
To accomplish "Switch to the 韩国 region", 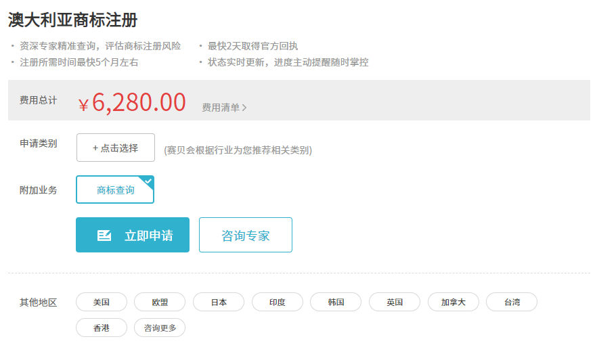I will point(336,302).
